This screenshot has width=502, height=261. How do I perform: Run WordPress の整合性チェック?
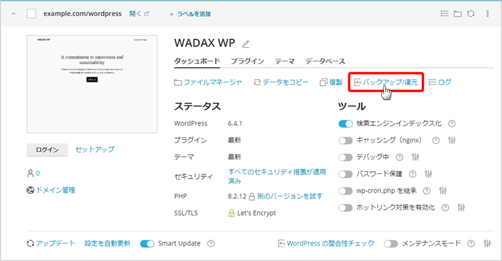coord(326,243)
